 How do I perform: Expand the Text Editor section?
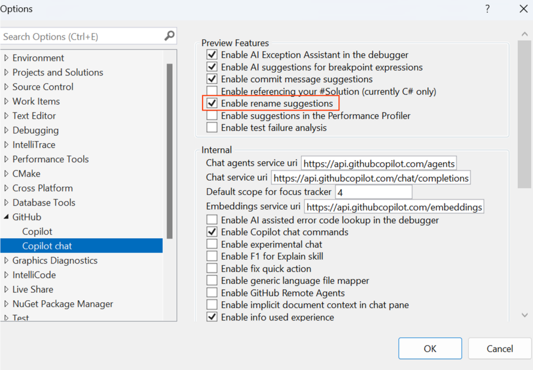click(x=6, y=116)
